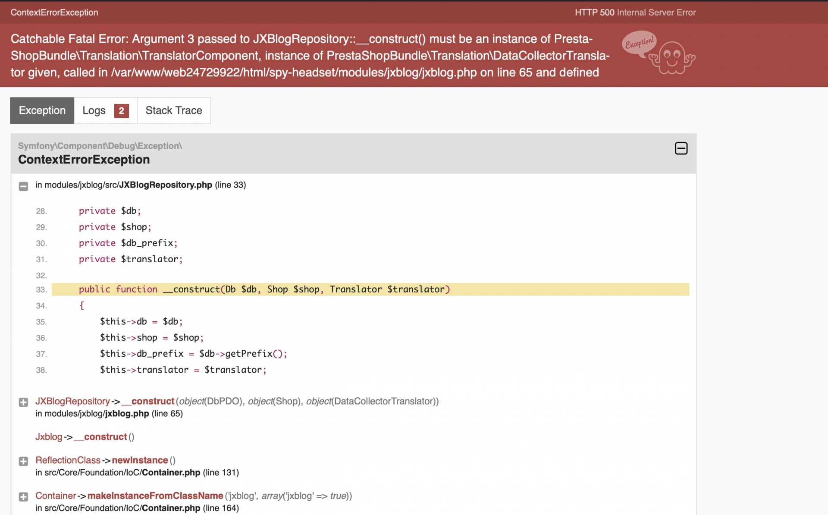Click the Container.php line 164 link
Image resolution: width=828 pixels, height=515 pixels.
(171, 508)
